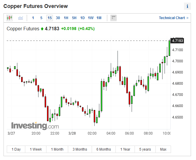Show the 1 Year range

click(125, 149)
